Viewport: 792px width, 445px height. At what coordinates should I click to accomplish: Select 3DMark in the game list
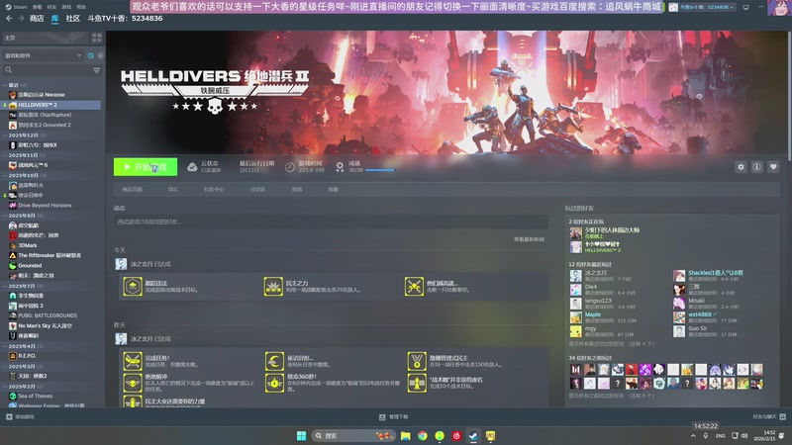[28, 245]
